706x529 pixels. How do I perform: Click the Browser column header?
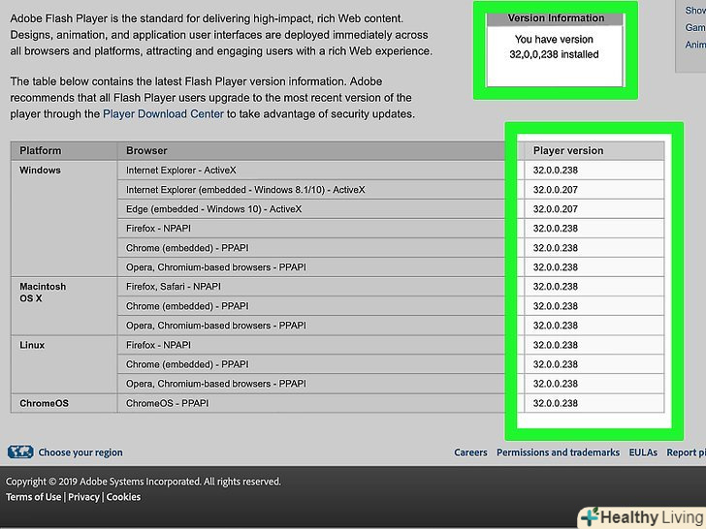pyautogui.click(x=146, y=151)
